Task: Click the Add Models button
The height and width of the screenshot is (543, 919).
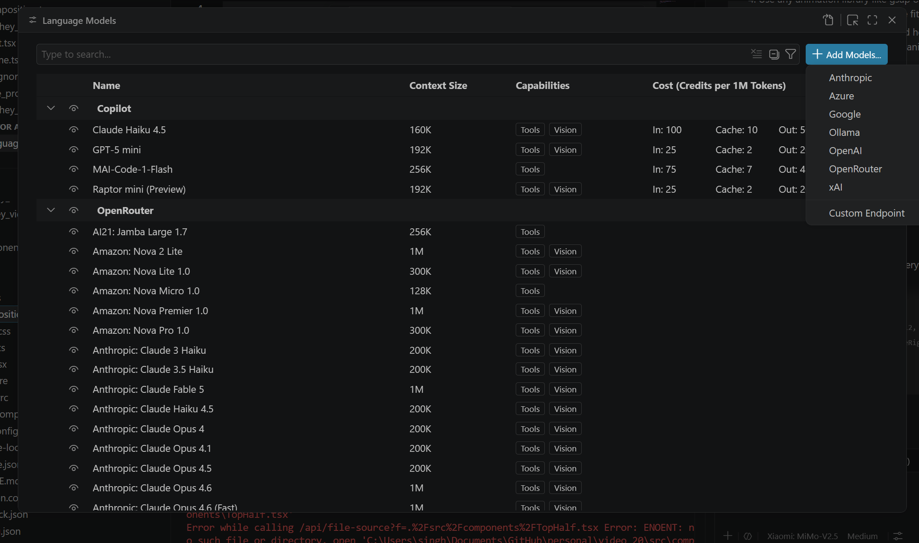Action: pyautogui.click(x=847, y=54)
